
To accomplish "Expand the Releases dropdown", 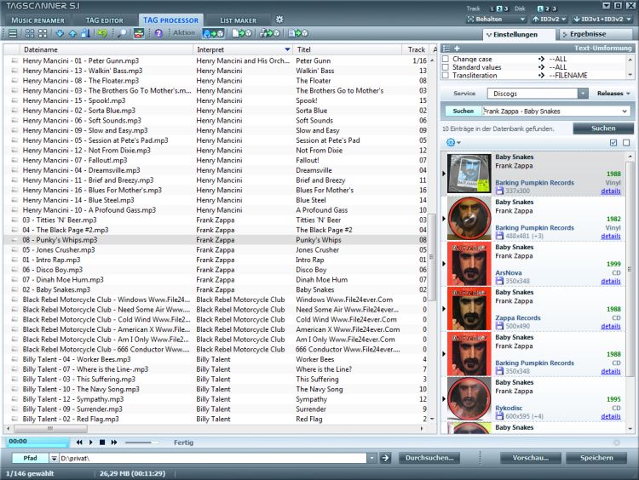I will coord(613,94).
